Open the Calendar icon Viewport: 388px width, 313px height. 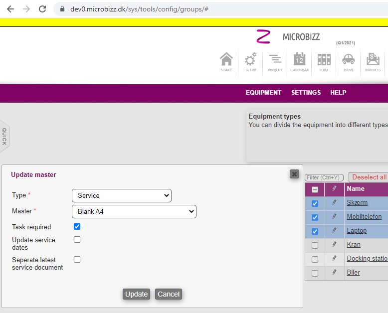click(x=299, y=62)
